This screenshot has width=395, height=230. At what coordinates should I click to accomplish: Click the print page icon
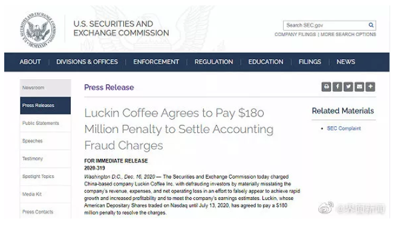point(326,87)
